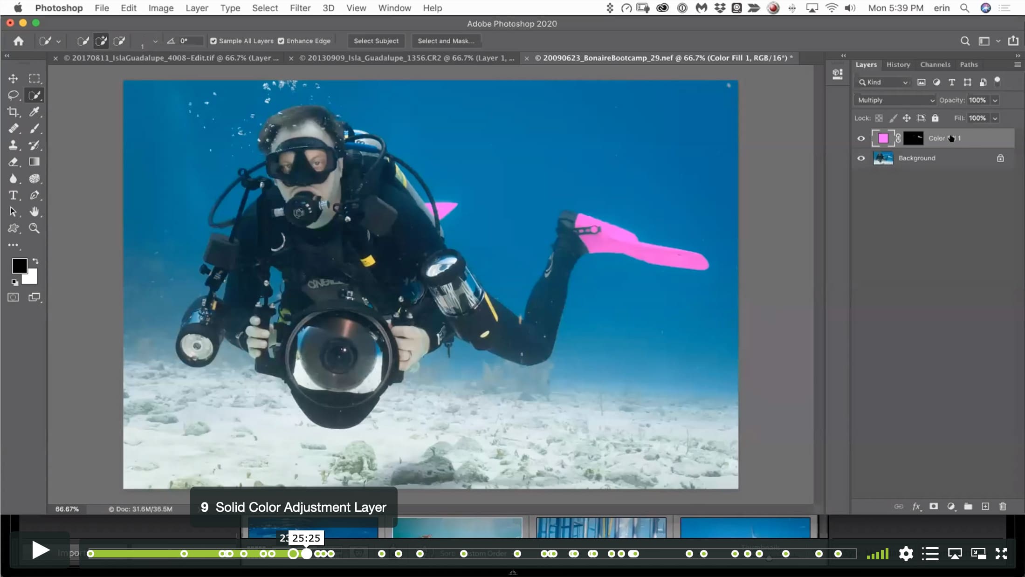The height and width of the screenshot is (577, 1025).
Task: Open the Kind filter dropdown
Action: coord(883,82)
